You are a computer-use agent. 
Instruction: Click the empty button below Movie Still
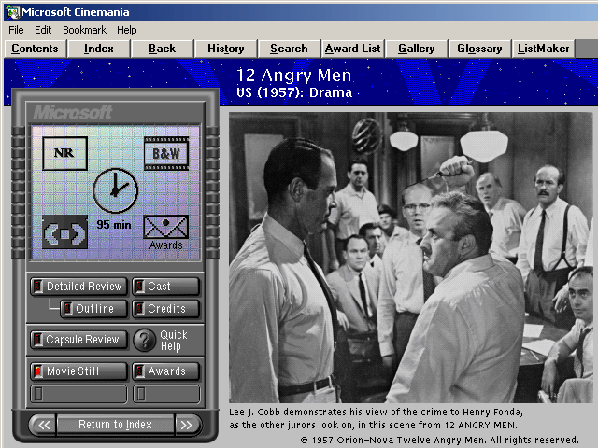[78, 394]
